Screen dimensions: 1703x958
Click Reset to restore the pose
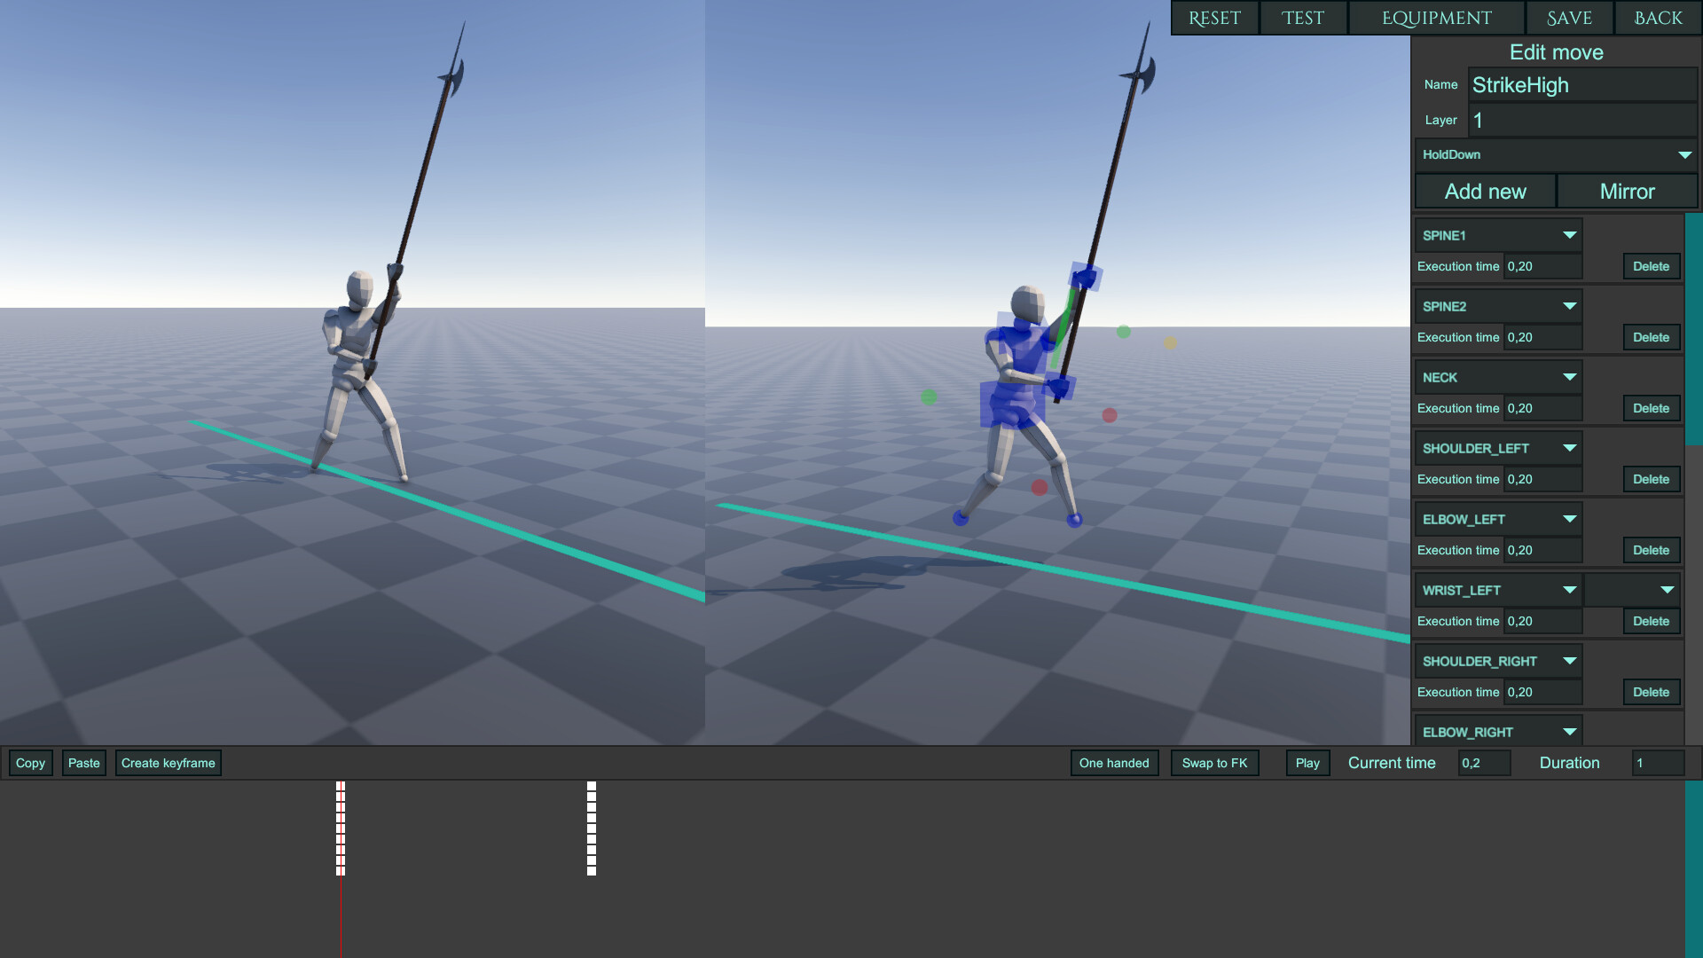[1214, 18]
